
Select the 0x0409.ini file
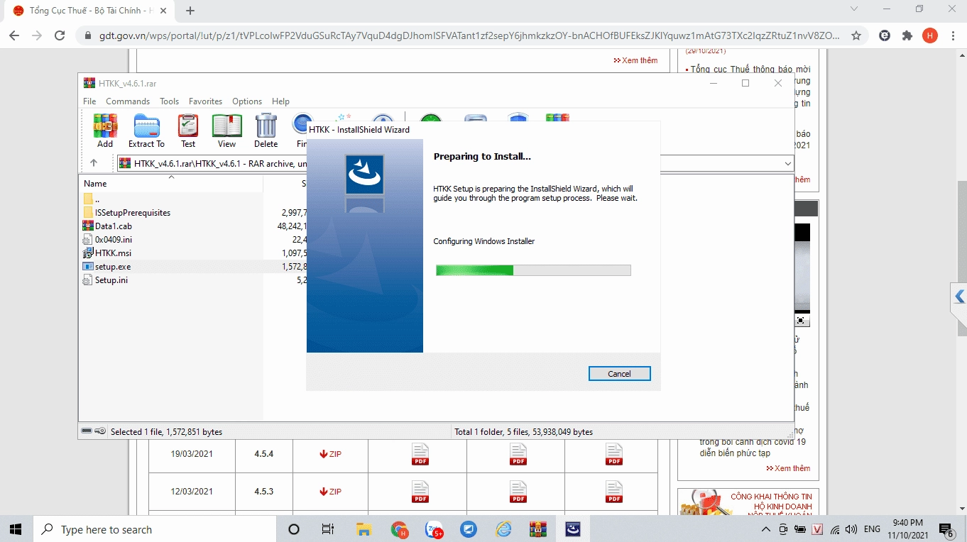tap(107, 240)
